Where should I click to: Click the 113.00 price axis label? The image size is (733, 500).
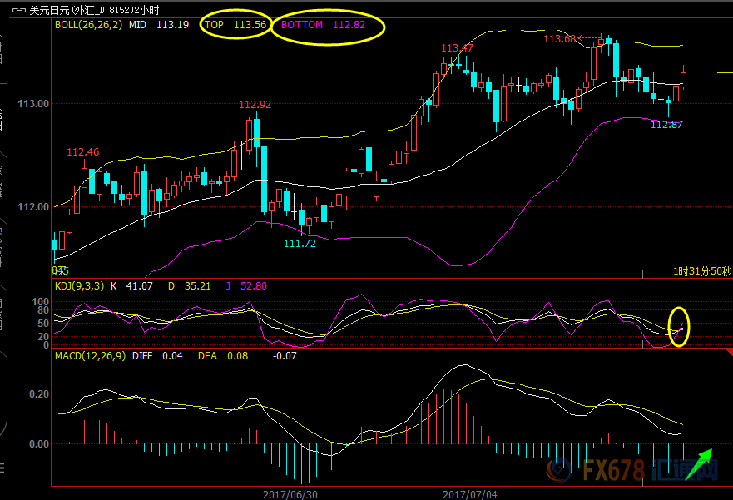point(33,103)
